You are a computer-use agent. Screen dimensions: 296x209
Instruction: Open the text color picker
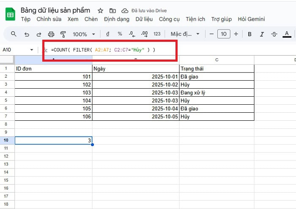287,34
